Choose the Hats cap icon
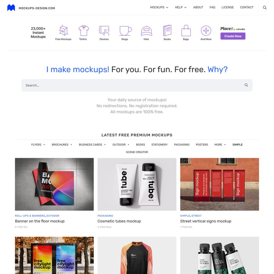 coord(146,31)
